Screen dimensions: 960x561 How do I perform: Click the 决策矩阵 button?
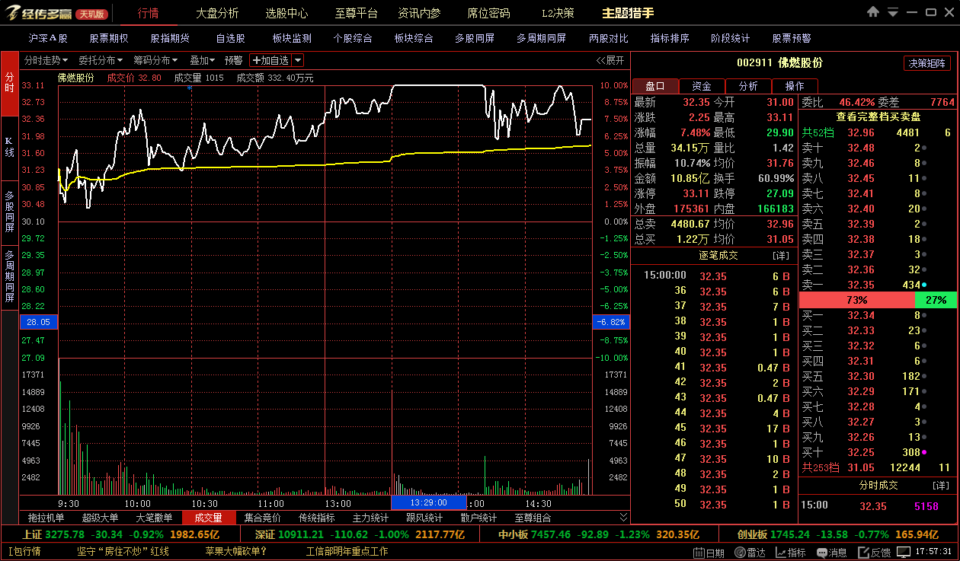927,63
